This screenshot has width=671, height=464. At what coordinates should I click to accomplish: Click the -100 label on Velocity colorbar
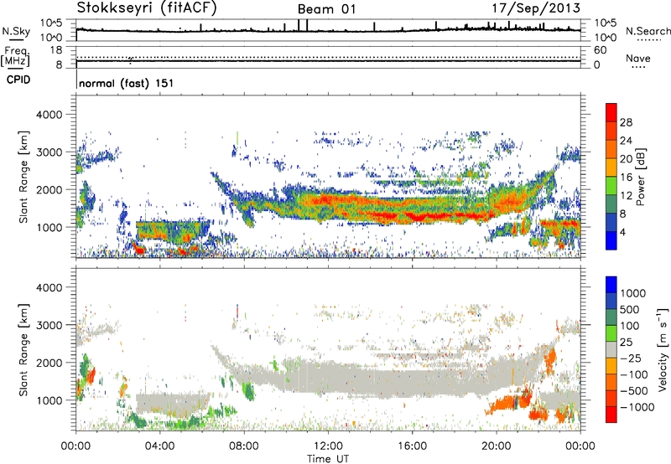634,374
